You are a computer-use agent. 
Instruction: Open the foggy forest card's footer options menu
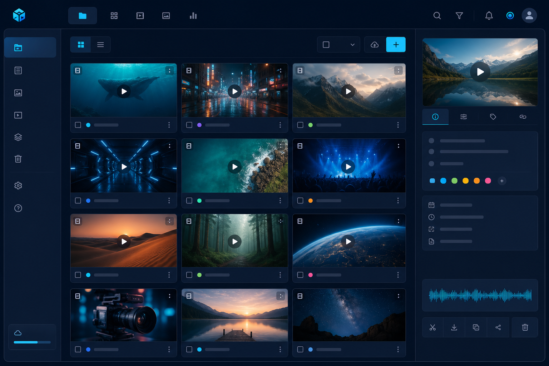coord(280,275)
